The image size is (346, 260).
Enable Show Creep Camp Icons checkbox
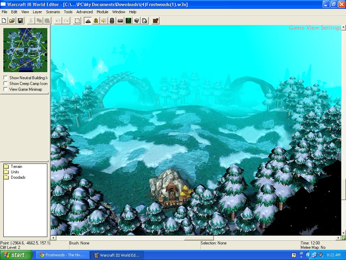[x=6, y=84]
